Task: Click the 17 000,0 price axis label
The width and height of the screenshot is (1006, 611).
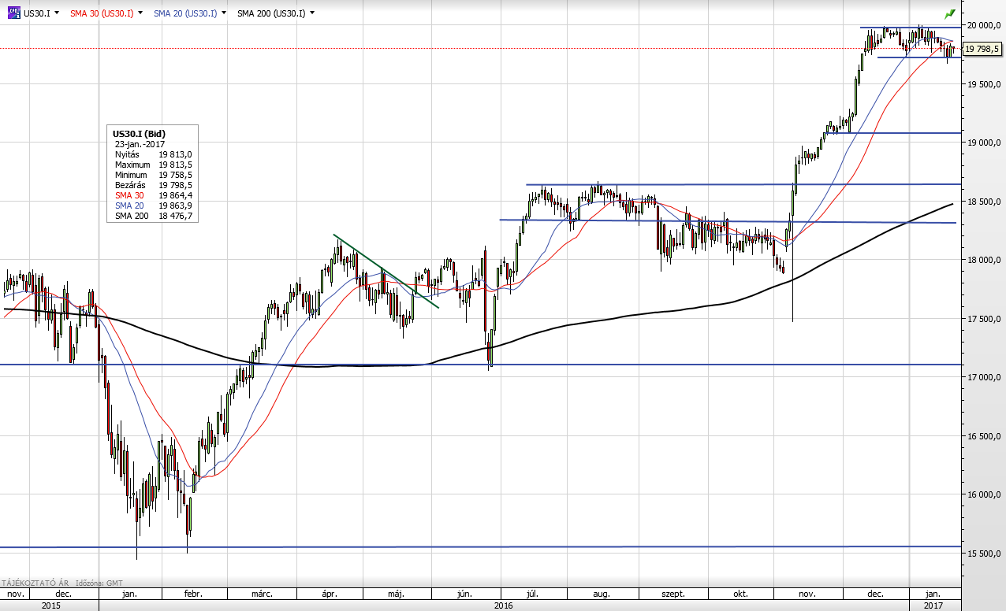Action: coord(986,377)
